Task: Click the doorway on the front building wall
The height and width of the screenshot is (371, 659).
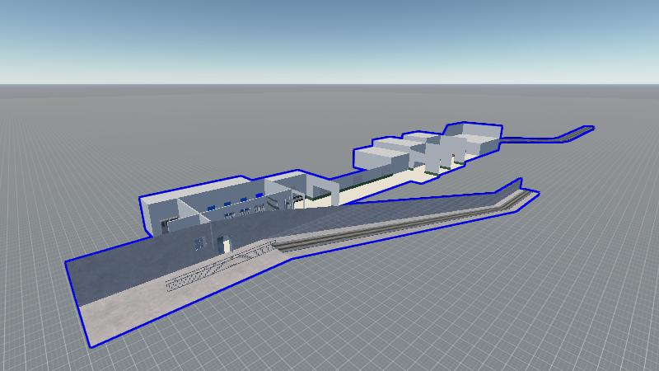Action: coord(225,244)
